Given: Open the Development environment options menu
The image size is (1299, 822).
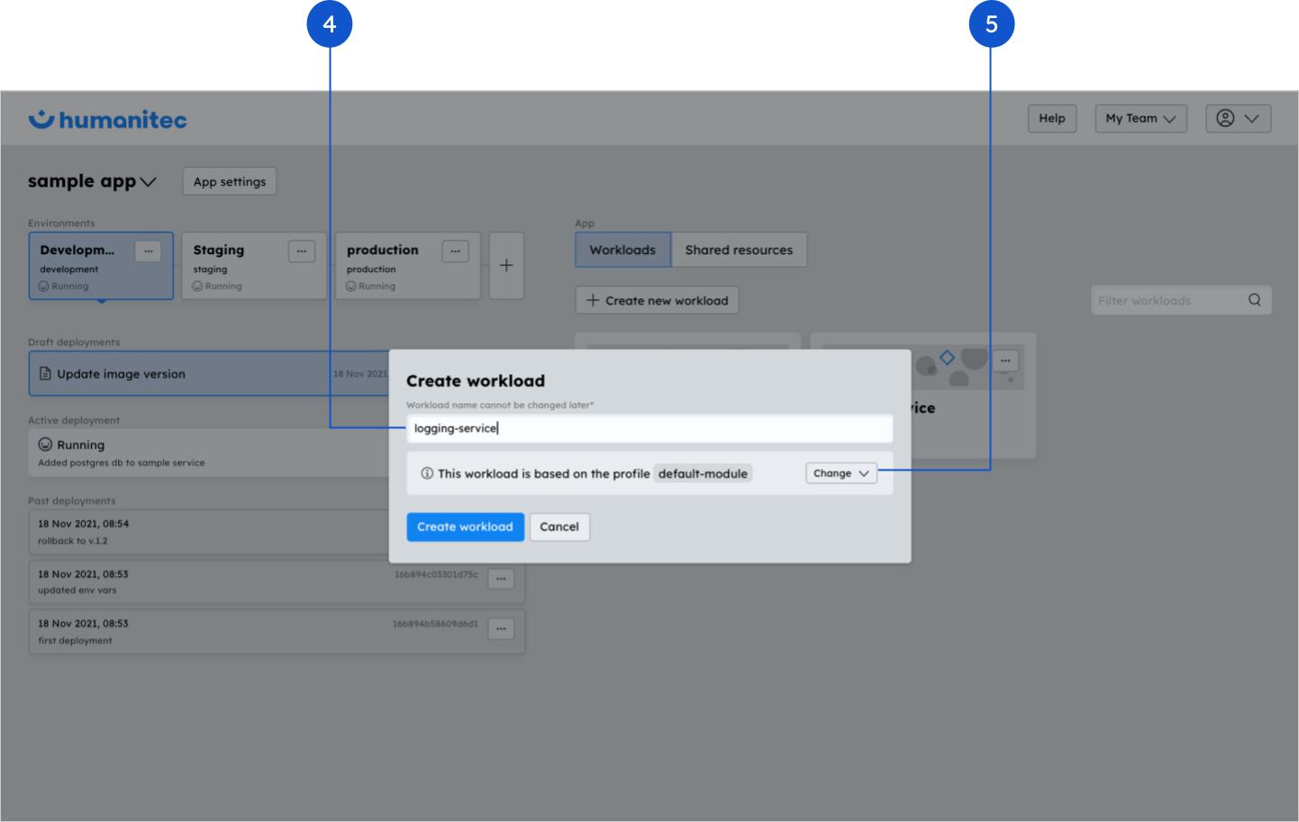Looking at the screenshot, I should (x=148, y=251).
